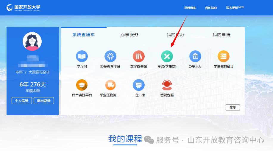
Task: Launch the 考试(学生端) exam icon
Action: coord(167,56)
